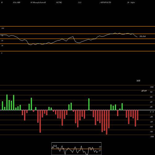Image resolution: width=155 pixels, height=155 pixels.
Task: Click the -60 label on MR axis
Action: point(151,127)
